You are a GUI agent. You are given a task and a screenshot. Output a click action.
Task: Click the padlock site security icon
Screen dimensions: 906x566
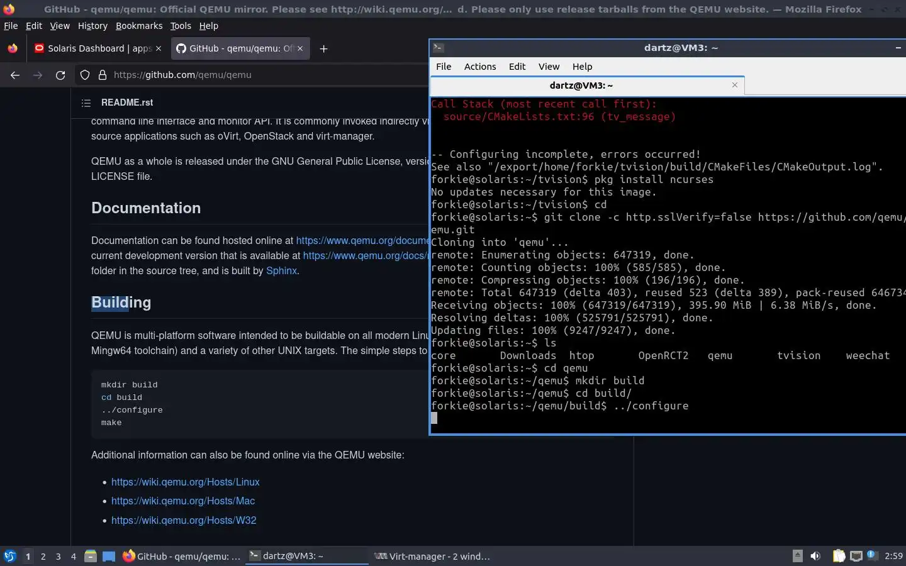[103, 75]
